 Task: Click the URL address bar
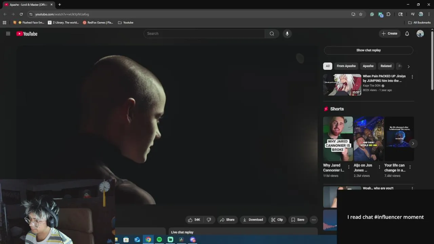click(x=190, y=14)
